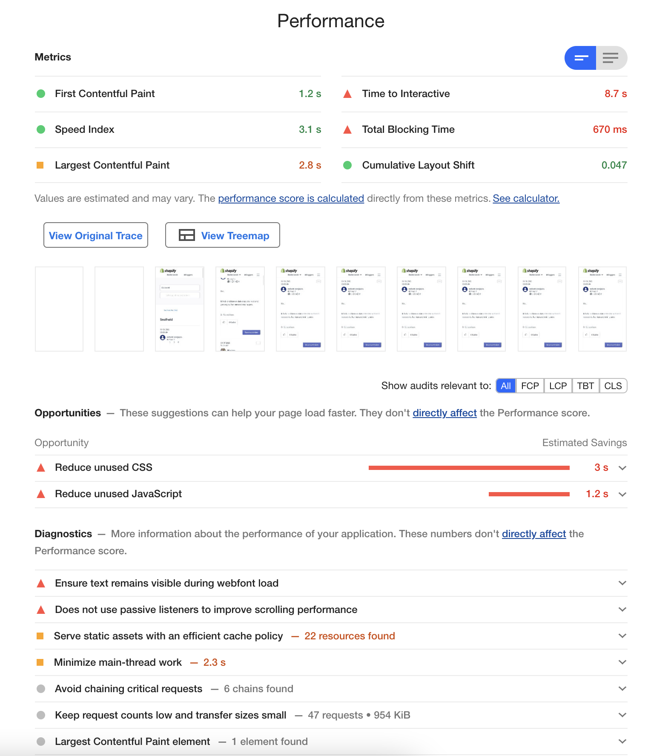This screenshot has height=756, width=648.
Task: Click orange square beside Largest Contentful Paint
Action: [x=40, y=165]
